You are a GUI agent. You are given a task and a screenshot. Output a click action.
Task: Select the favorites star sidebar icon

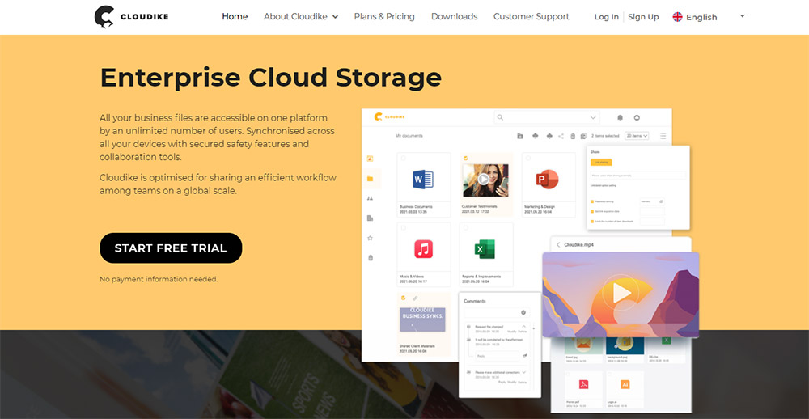click(x=370, y=238)
